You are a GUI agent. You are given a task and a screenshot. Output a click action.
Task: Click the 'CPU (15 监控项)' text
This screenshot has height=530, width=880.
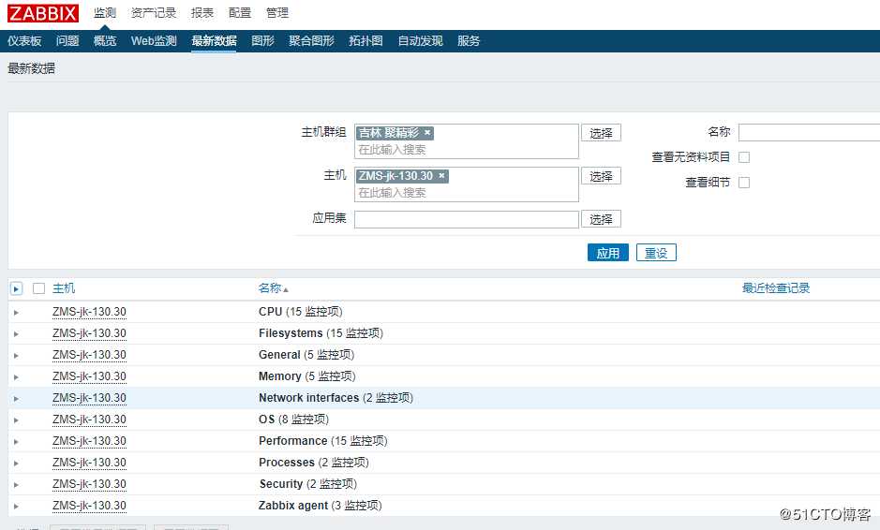(300, 312)
